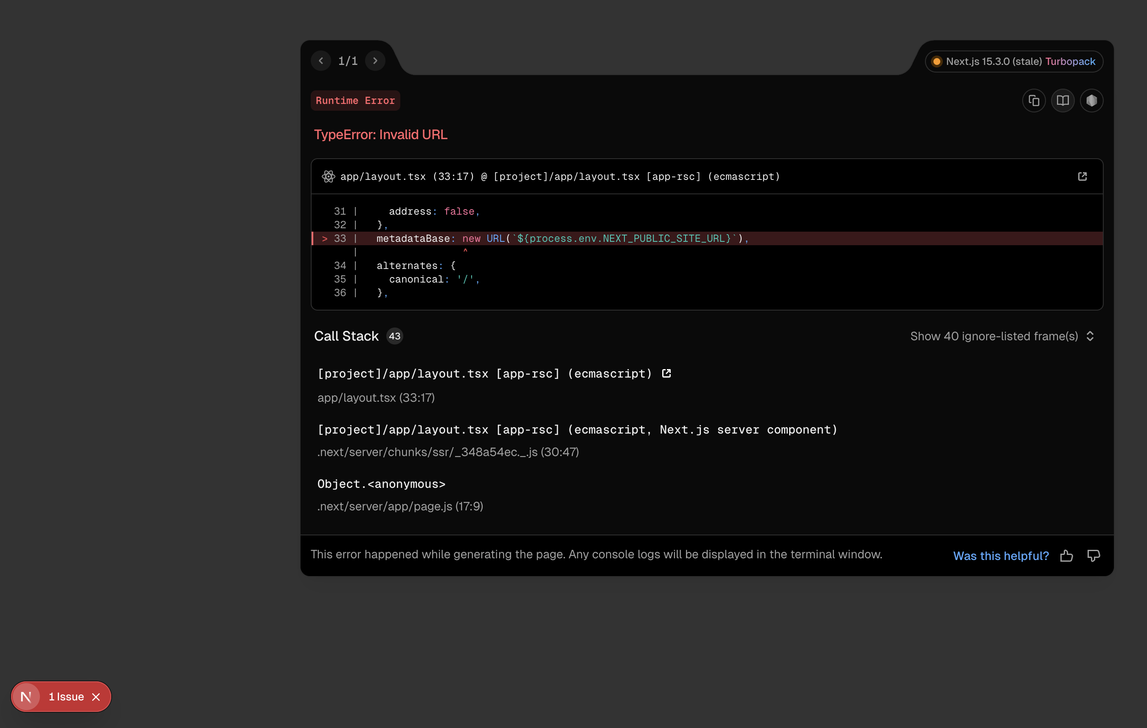Screen dimensions: 1147x728
Task: Click the orange stale status dot
Action: point(936,62)
